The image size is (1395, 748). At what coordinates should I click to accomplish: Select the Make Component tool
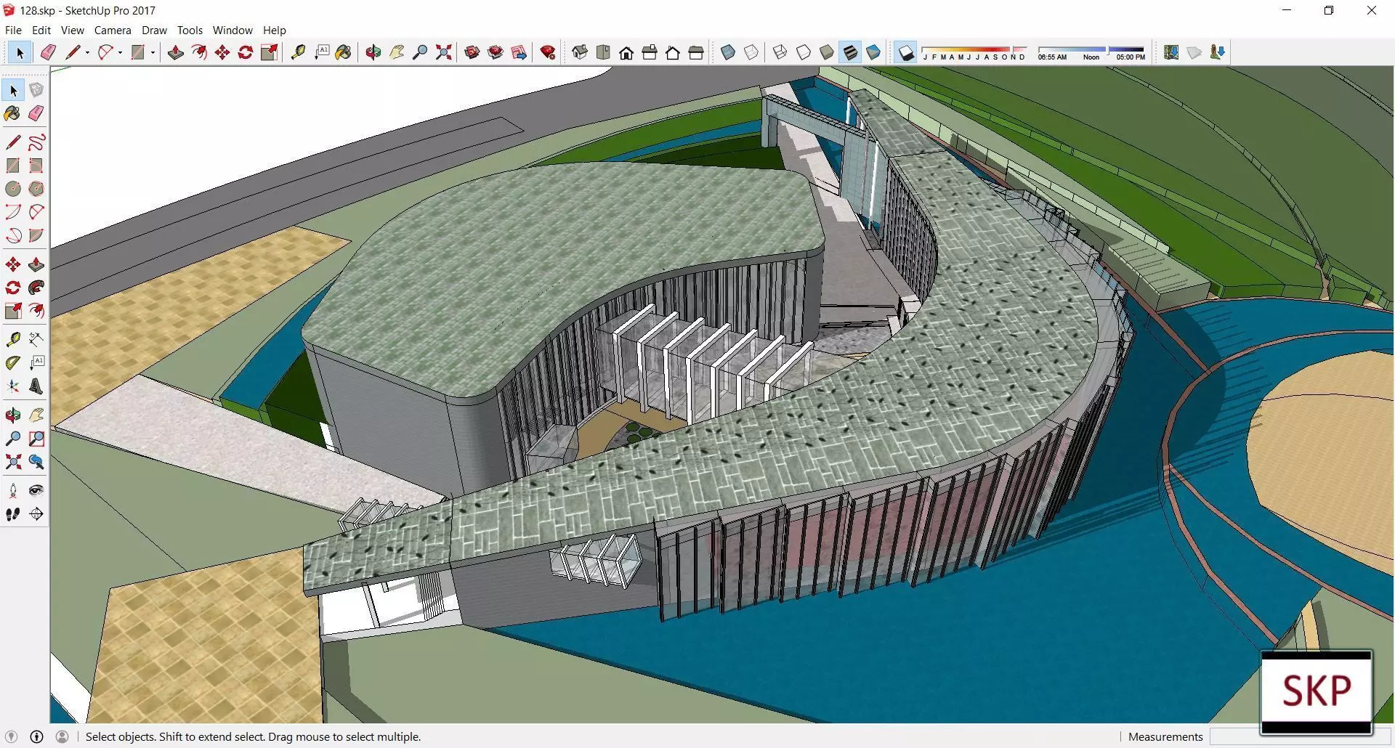tap(36, 90)
